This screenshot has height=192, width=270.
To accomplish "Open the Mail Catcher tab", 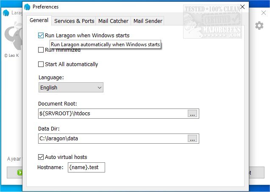I will [113, 21].
